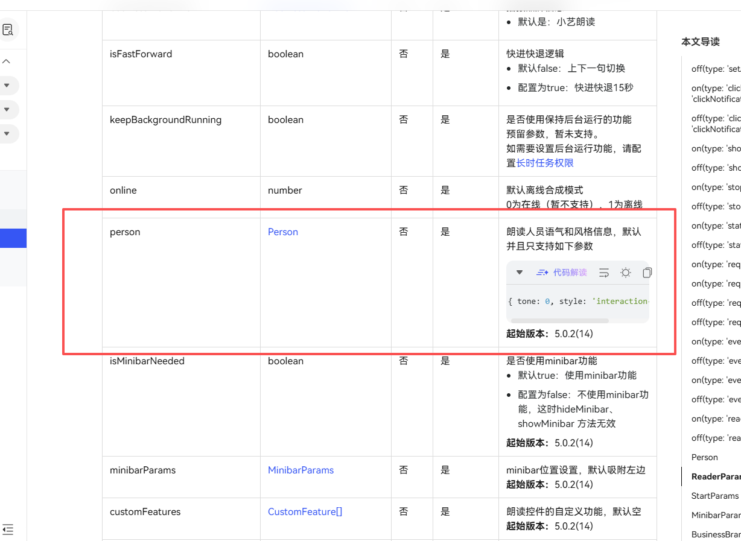Collapse the left sidebar menu

click(8, 530)
